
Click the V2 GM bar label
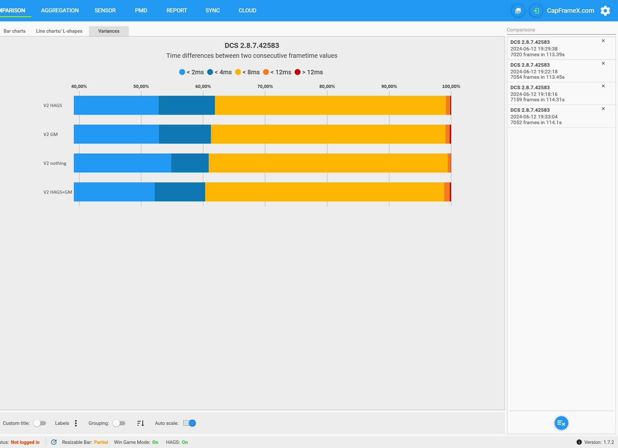pyautogui.click(x=50, y=134)
